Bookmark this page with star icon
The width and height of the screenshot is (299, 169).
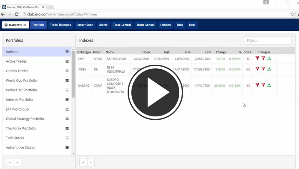click(292, 14)
